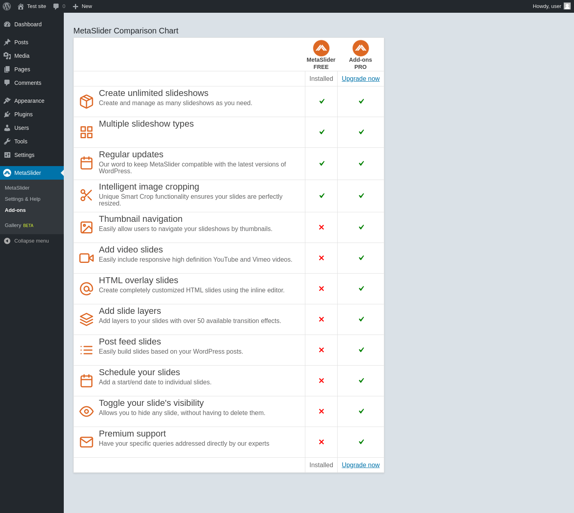
Task: Click the Create unlimited slideshows heading
Action: pyautogui.click(x=153, y=93)
